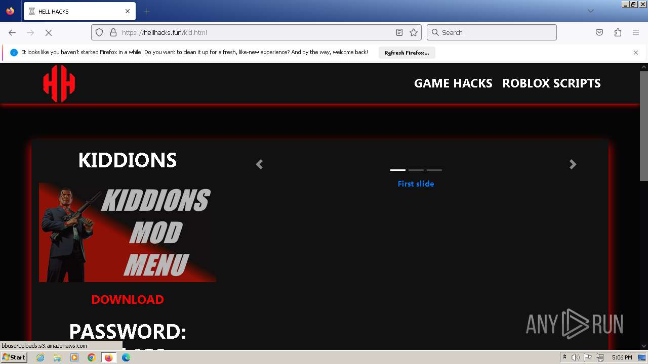Click the 5:06 PM system clock

click(x=622, y=357)
